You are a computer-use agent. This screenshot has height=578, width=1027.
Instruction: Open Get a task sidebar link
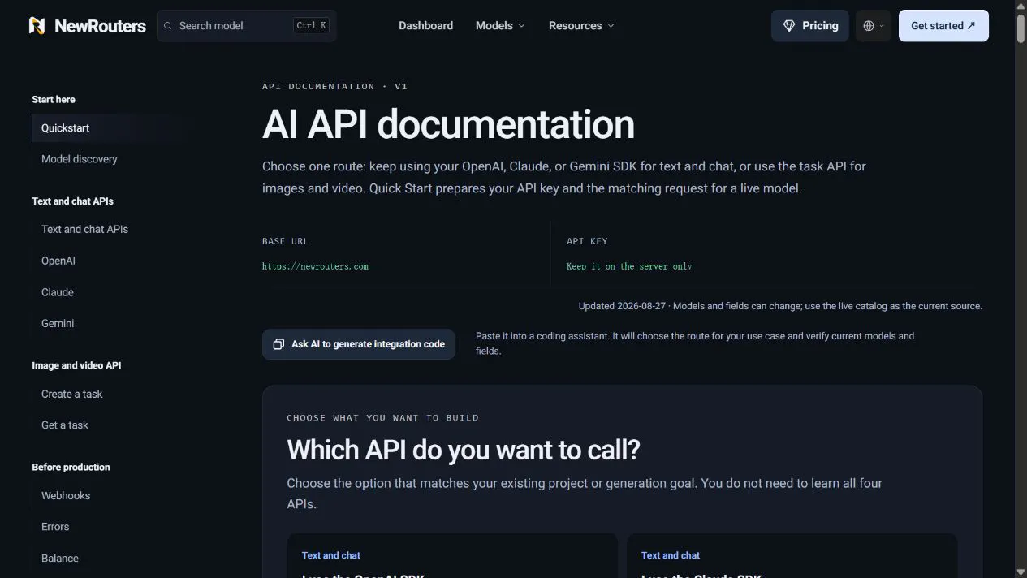coord(65,425)
